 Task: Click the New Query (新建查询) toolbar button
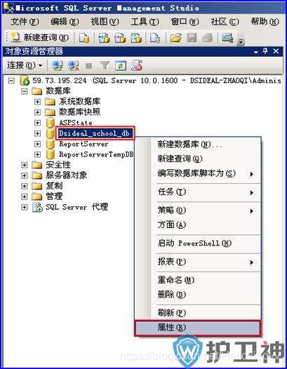(x=39, y=37)
